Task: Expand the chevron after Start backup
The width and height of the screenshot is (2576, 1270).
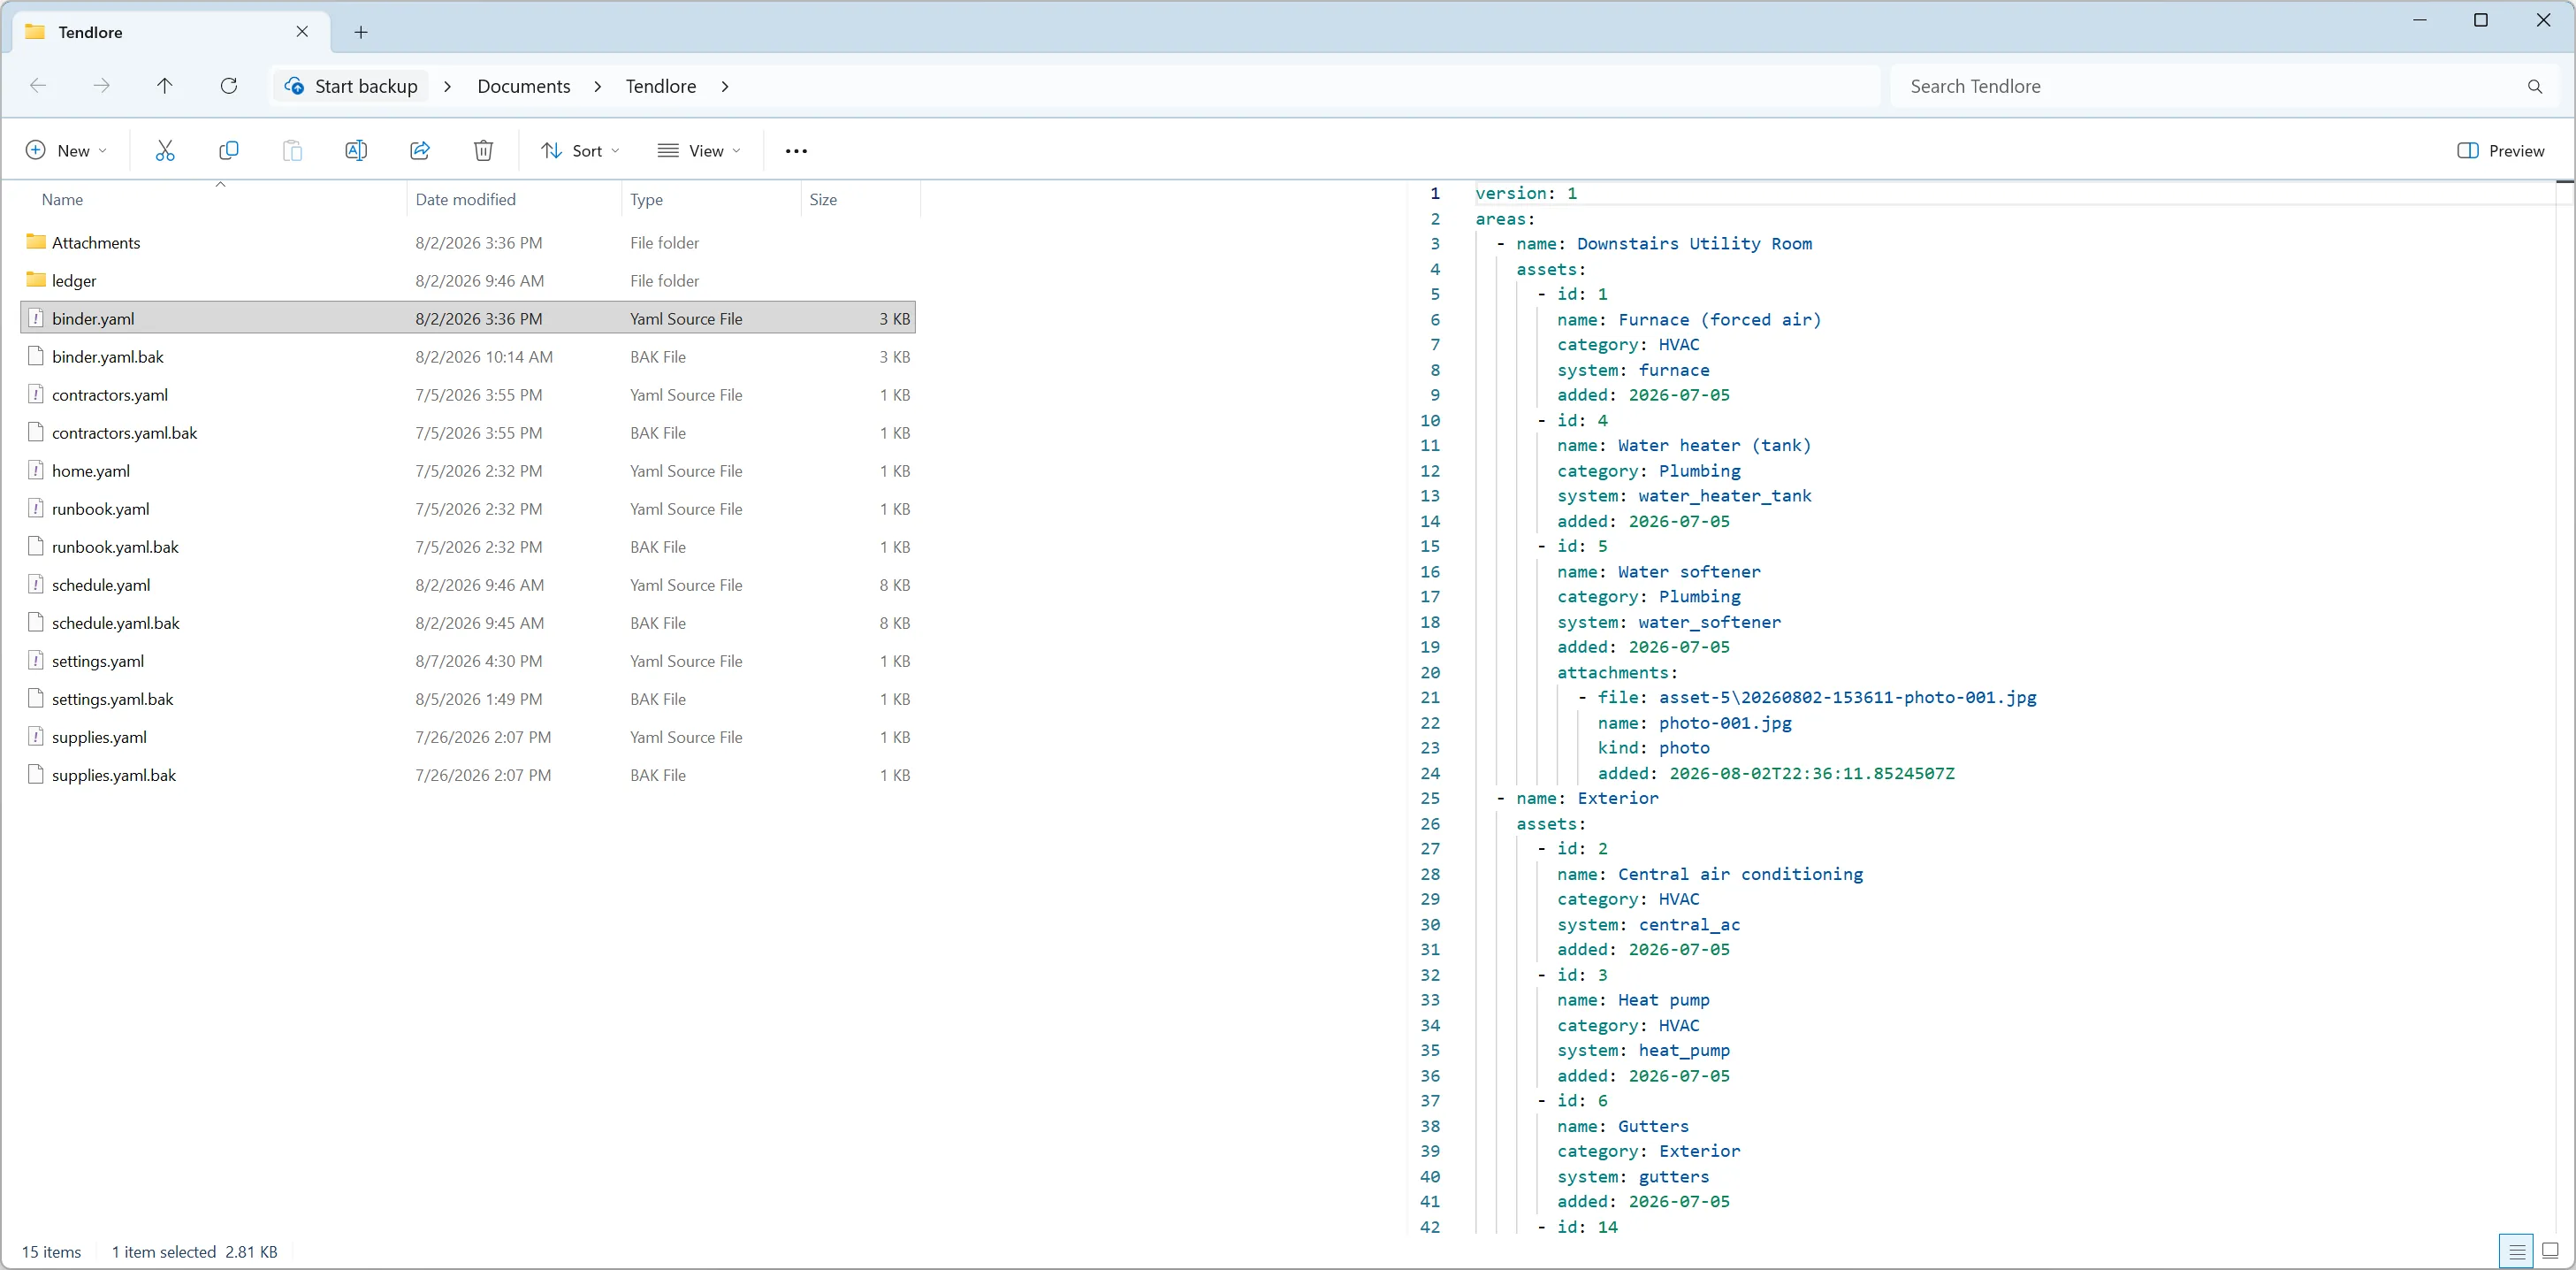Action: coord(447,86)
